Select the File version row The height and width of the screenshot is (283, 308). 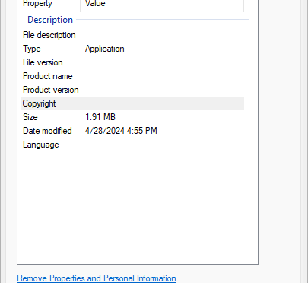coord(132,62)
